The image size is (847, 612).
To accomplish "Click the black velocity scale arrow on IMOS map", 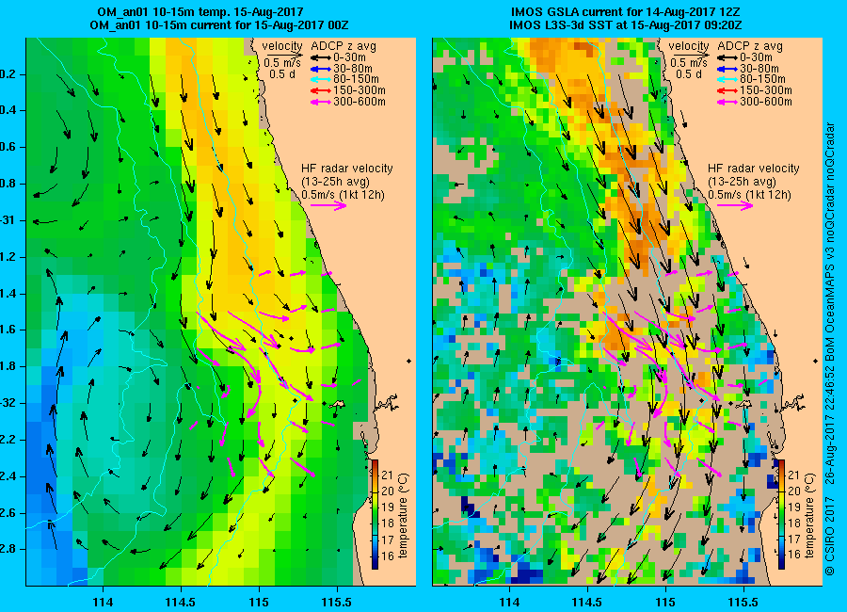I will tap(691, 54).
